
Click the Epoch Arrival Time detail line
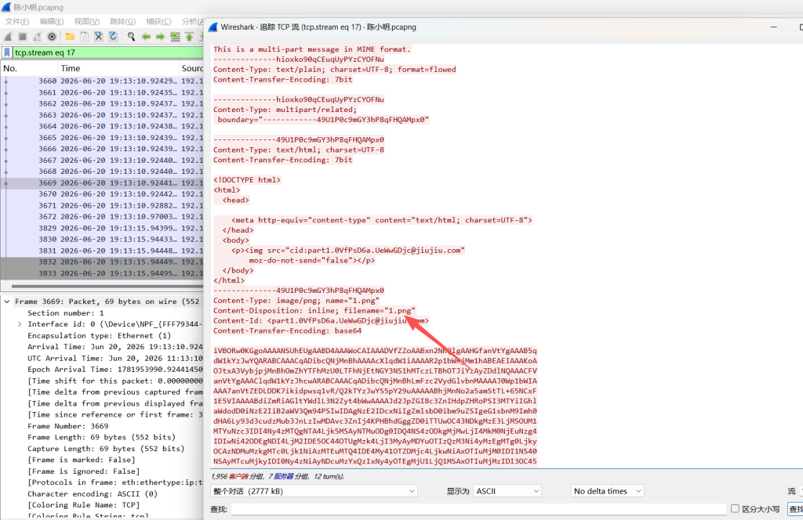pos(115,369)
